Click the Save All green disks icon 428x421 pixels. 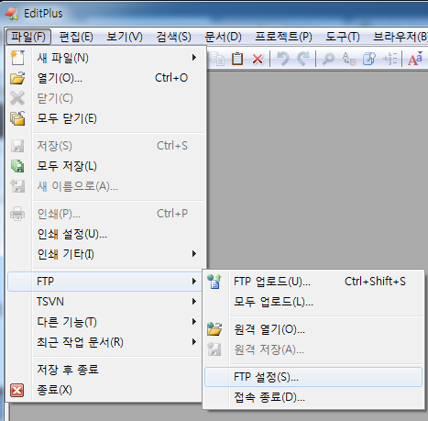click(x=17, y=166)
